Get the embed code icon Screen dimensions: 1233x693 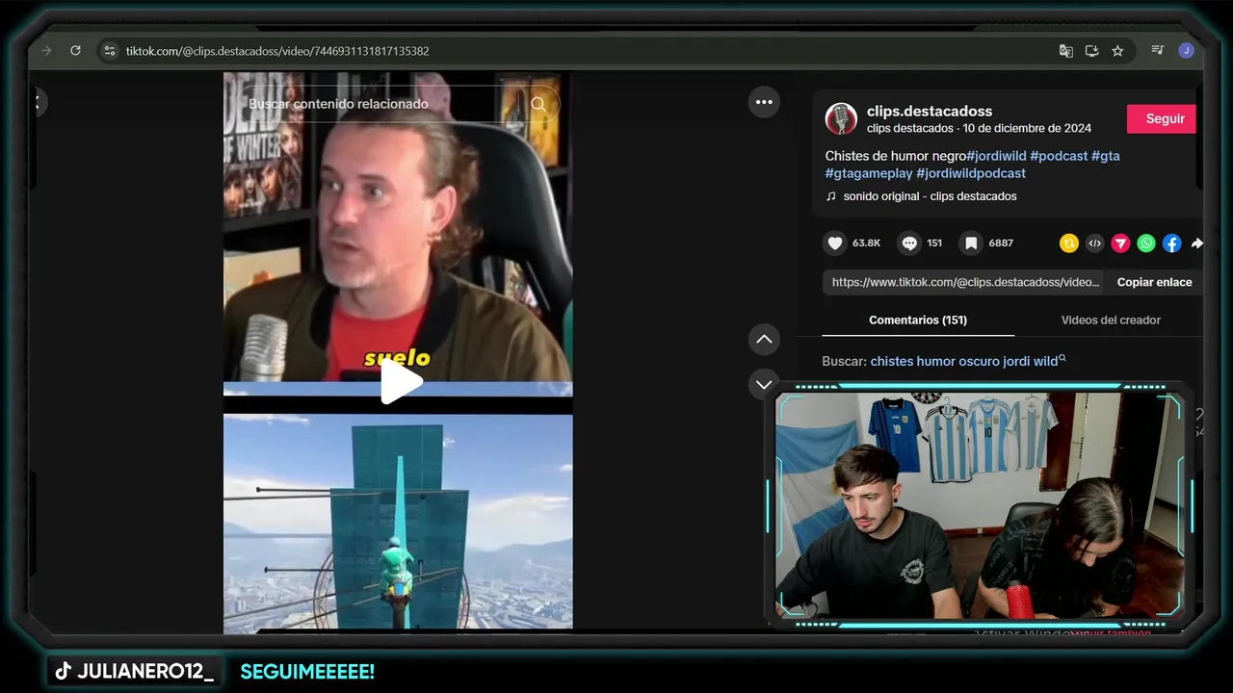tap(1094, 244)
